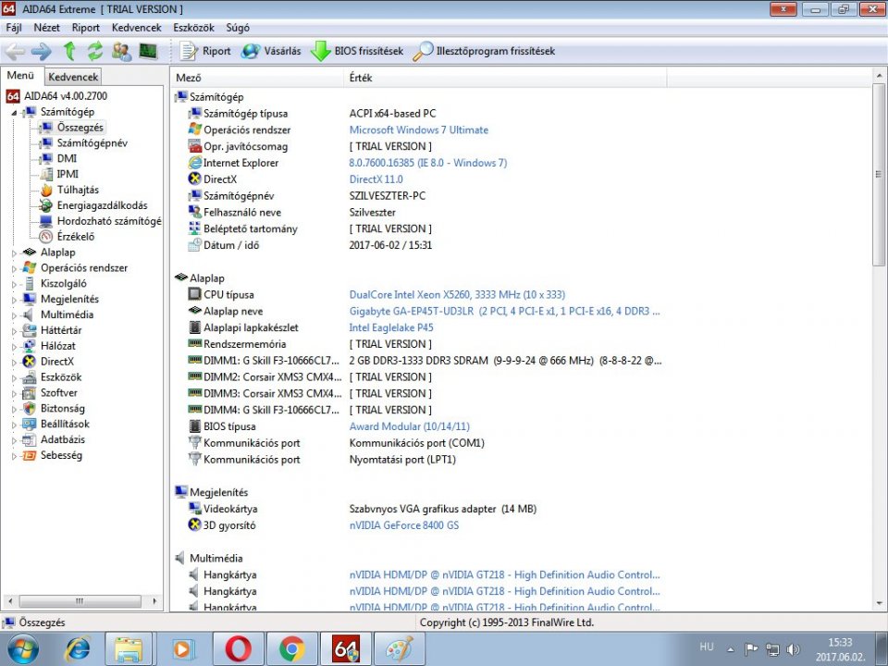Expand the Alaplap tree node
Screen dimensions: 888x666
coord(14,253)
